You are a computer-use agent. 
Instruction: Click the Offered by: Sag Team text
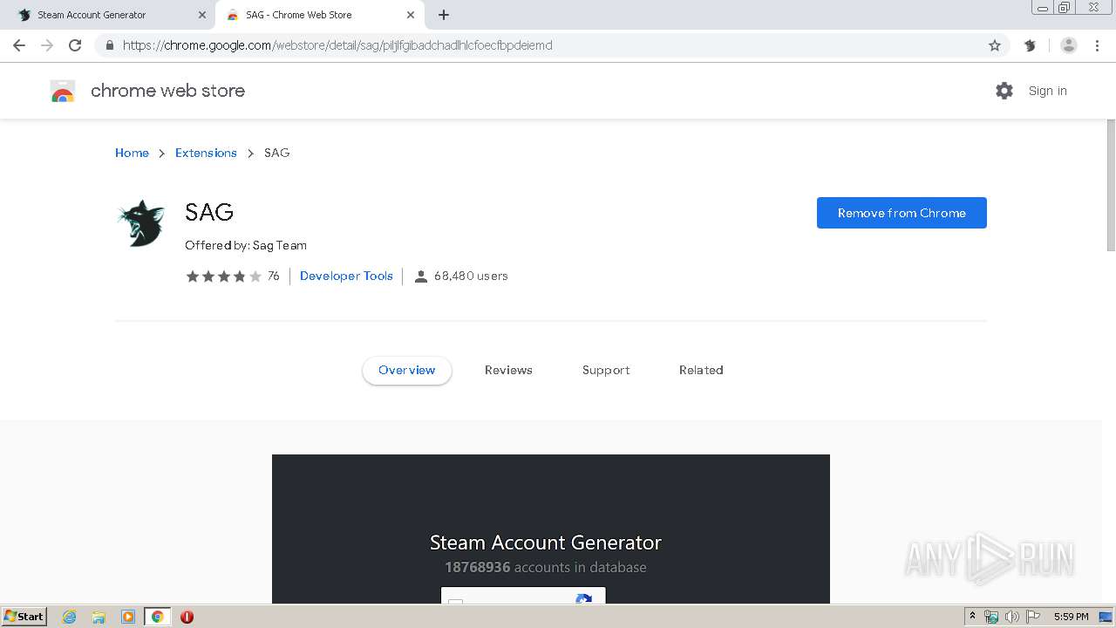pos(246,245)
